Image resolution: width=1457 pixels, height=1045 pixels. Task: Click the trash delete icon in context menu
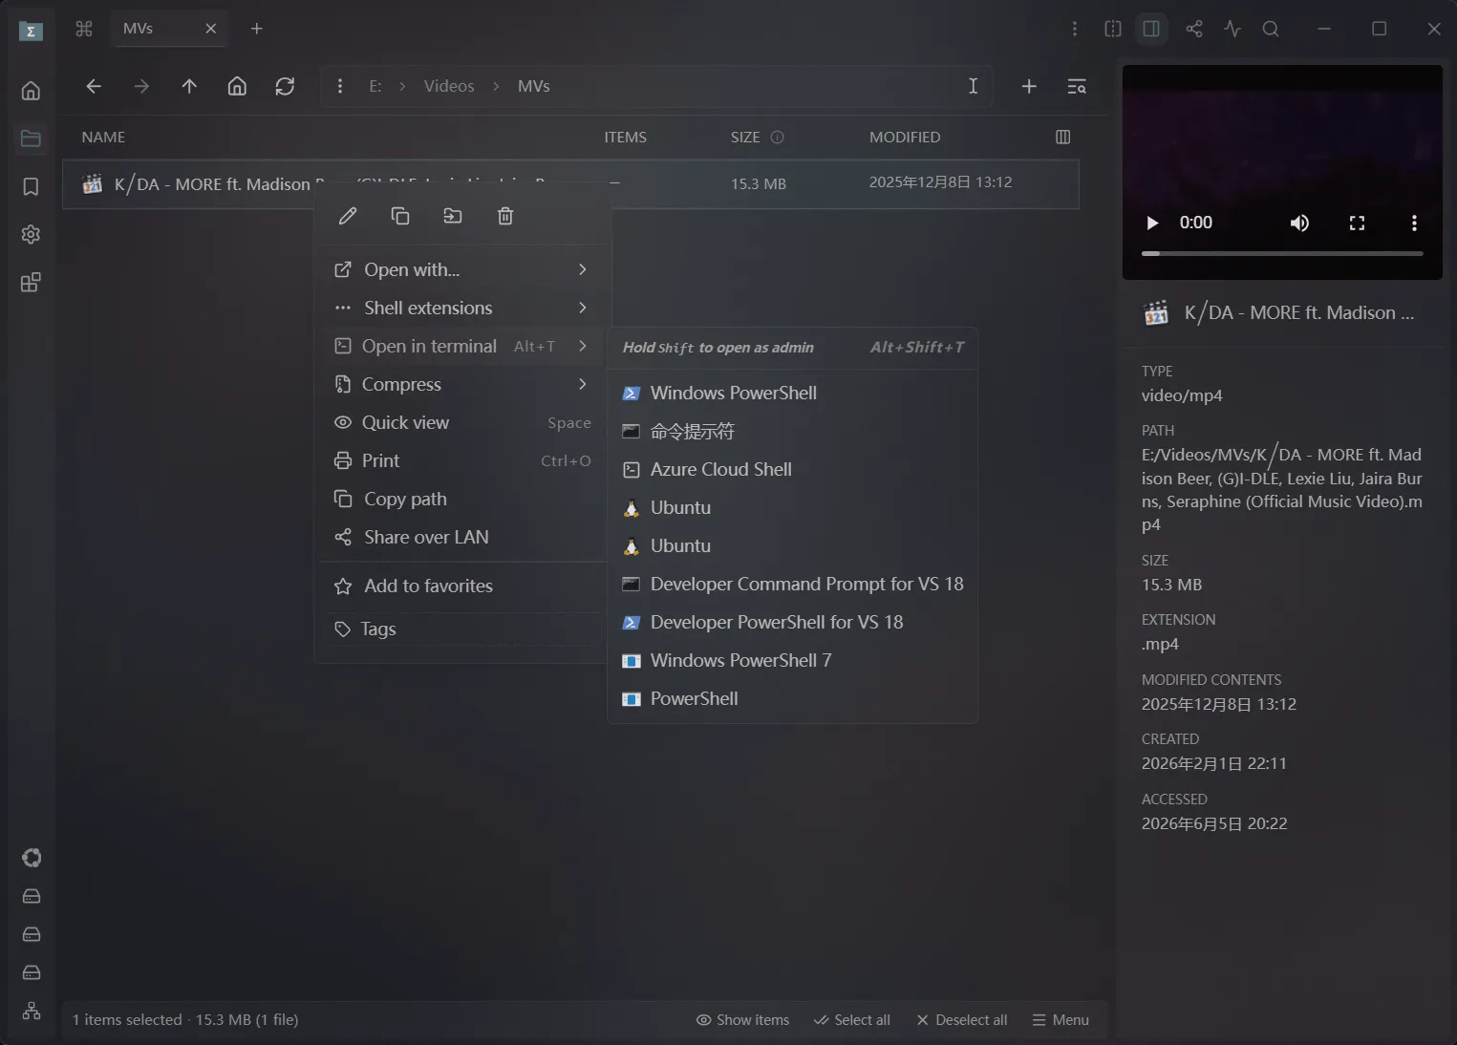505,216
